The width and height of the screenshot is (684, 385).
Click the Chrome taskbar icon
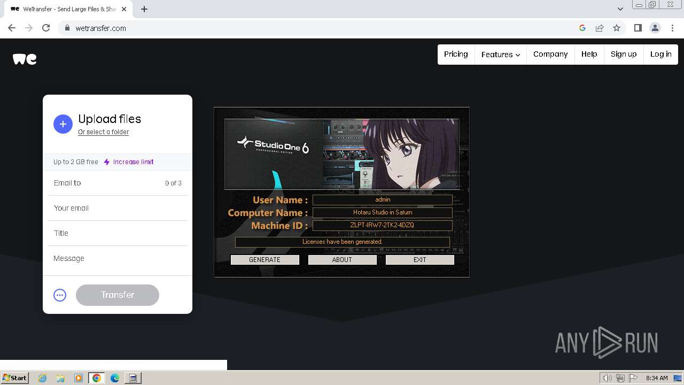[x=96, y=378]
